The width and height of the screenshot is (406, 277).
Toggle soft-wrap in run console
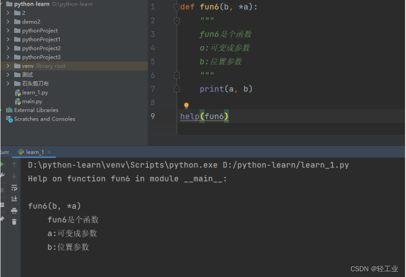[14, 188]
